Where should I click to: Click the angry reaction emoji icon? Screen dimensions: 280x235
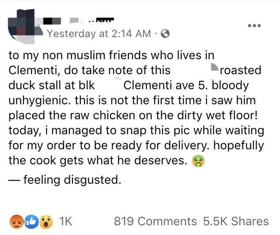pos(17,221)
